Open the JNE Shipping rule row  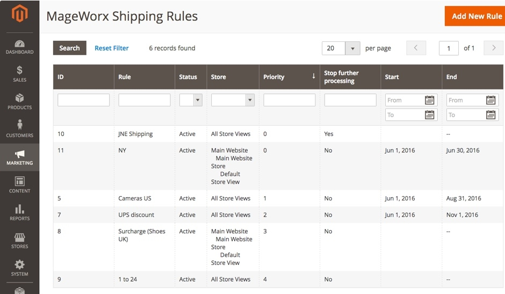pos(278,134)
